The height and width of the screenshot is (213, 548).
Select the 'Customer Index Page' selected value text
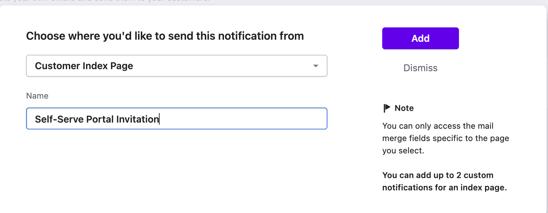point(84,66)
